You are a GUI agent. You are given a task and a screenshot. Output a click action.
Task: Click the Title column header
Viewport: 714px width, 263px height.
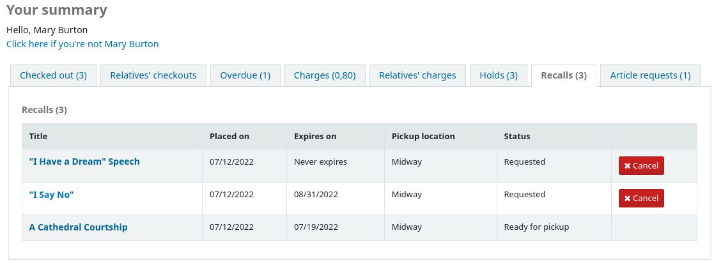click(38, 136)
